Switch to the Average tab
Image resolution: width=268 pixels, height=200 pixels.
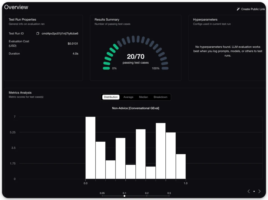pyautogui.click(x=128, y=97)
